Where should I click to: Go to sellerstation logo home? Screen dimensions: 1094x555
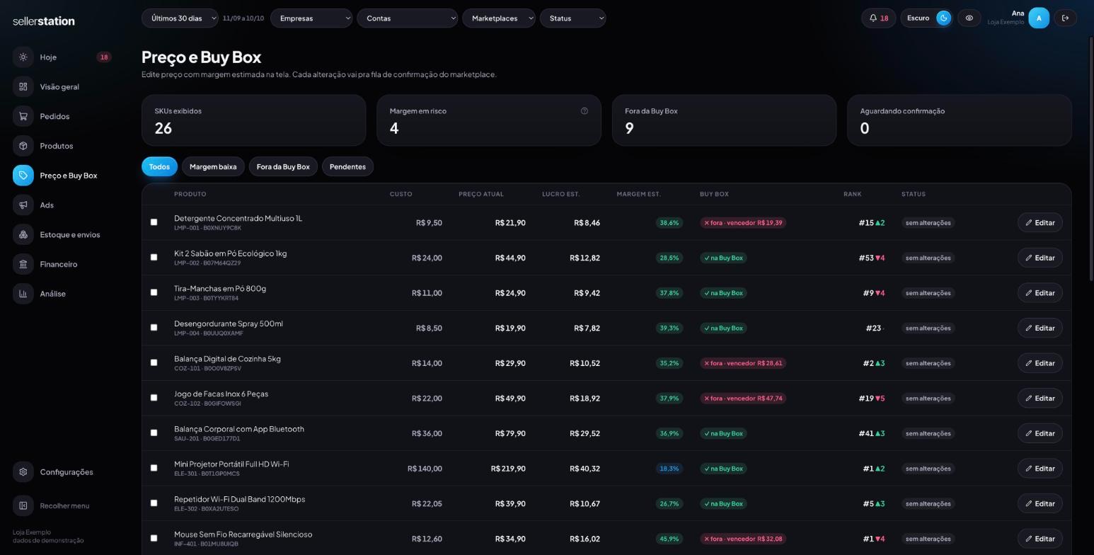(x=44, y=21)
